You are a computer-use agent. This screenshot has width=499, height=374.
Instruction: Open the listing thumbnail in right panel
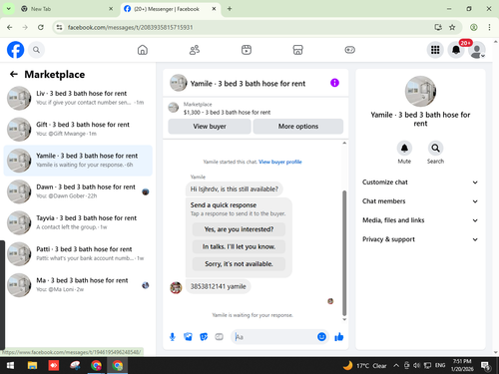(x=420, y=92)
